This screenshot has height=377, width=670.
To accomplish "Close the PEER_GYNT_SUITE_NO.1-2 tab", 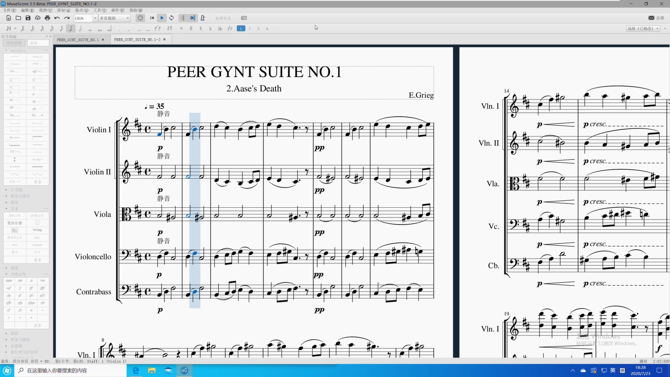I will 164,39.
